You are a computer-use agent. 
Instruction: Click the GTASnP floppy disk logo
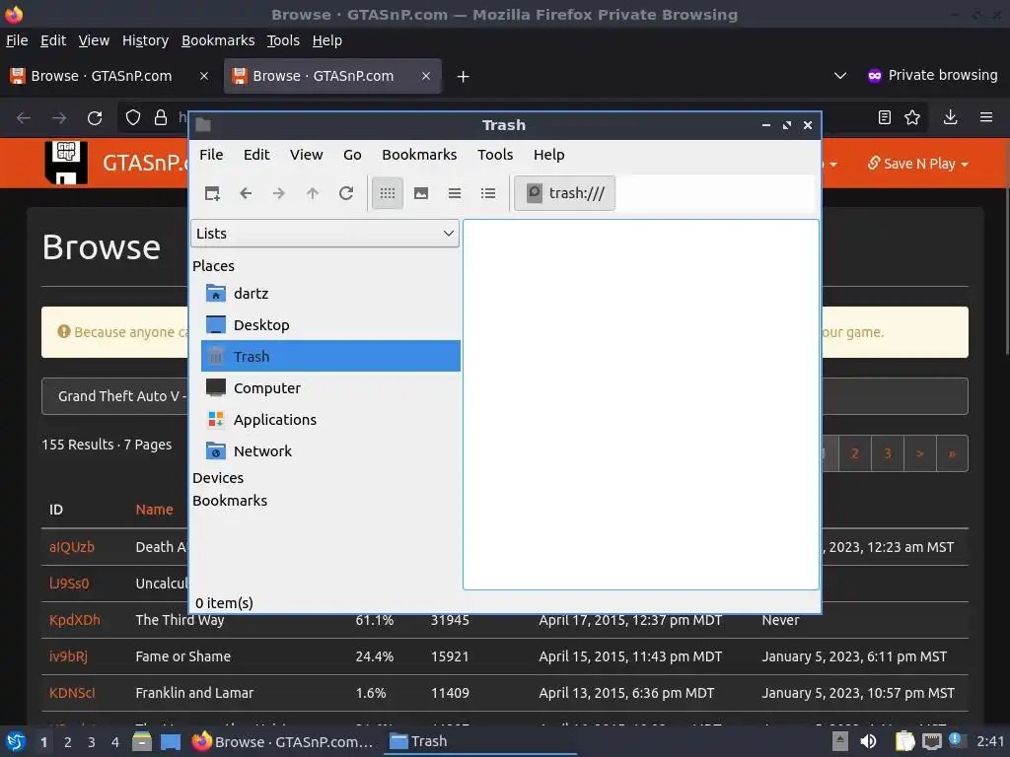[x=66, y=163]
